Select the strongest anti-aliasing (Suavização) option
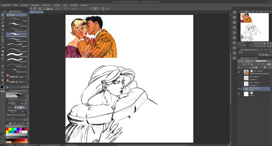Viewport: 272px width, 146px height. [24, 107]
